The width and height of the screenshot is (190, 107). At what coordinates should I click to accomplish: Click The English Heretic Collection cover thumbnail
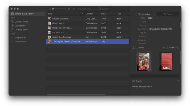(x=49, y=42)
